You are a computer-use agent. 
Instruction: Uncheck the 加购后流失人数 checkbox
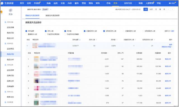[104, 31]
